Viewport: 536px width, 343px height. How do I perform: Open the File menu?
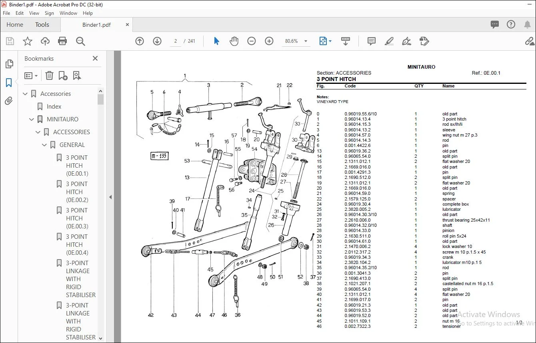pos(6,13)
